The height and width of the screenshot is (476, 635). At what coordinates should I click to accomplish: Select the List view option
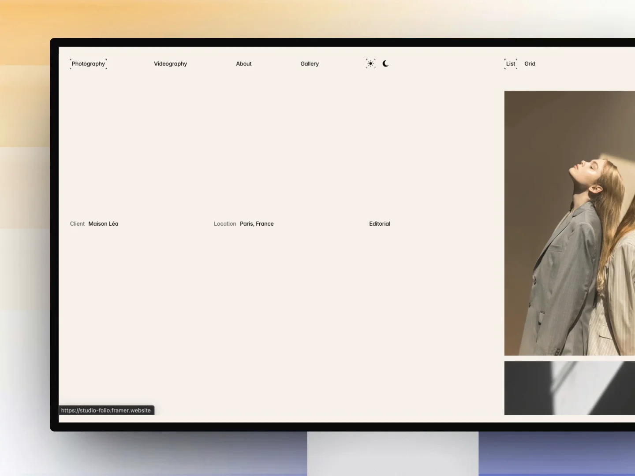pos(511,63)
